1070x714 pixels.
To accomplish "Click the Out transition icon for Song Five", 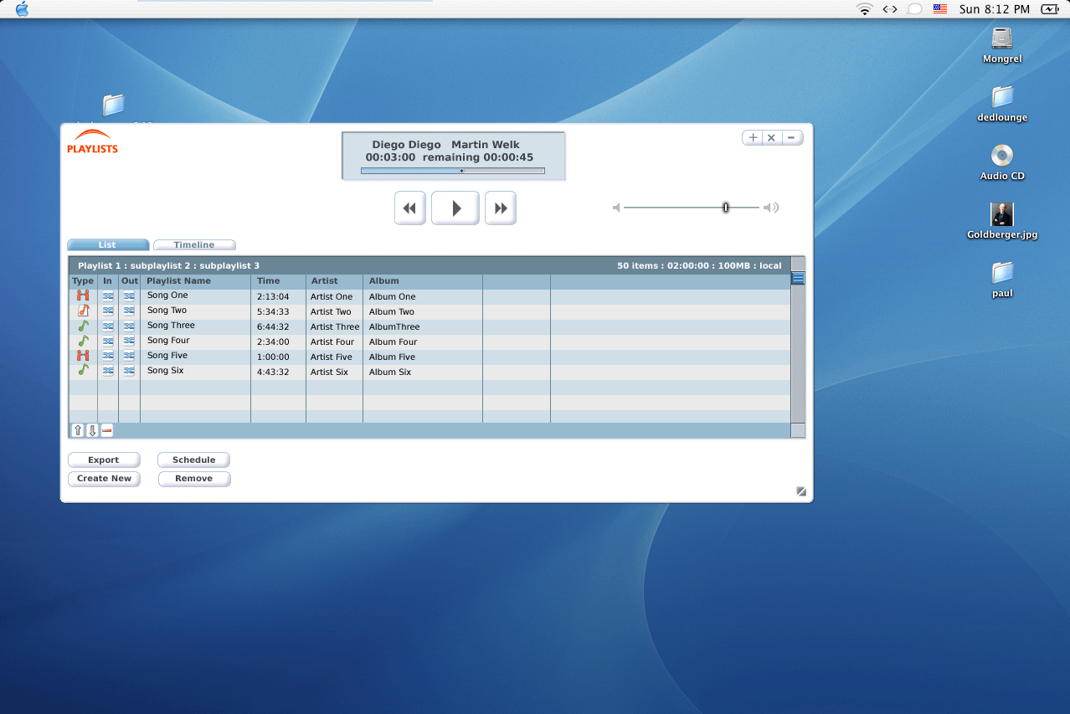I will pos(129,356).
